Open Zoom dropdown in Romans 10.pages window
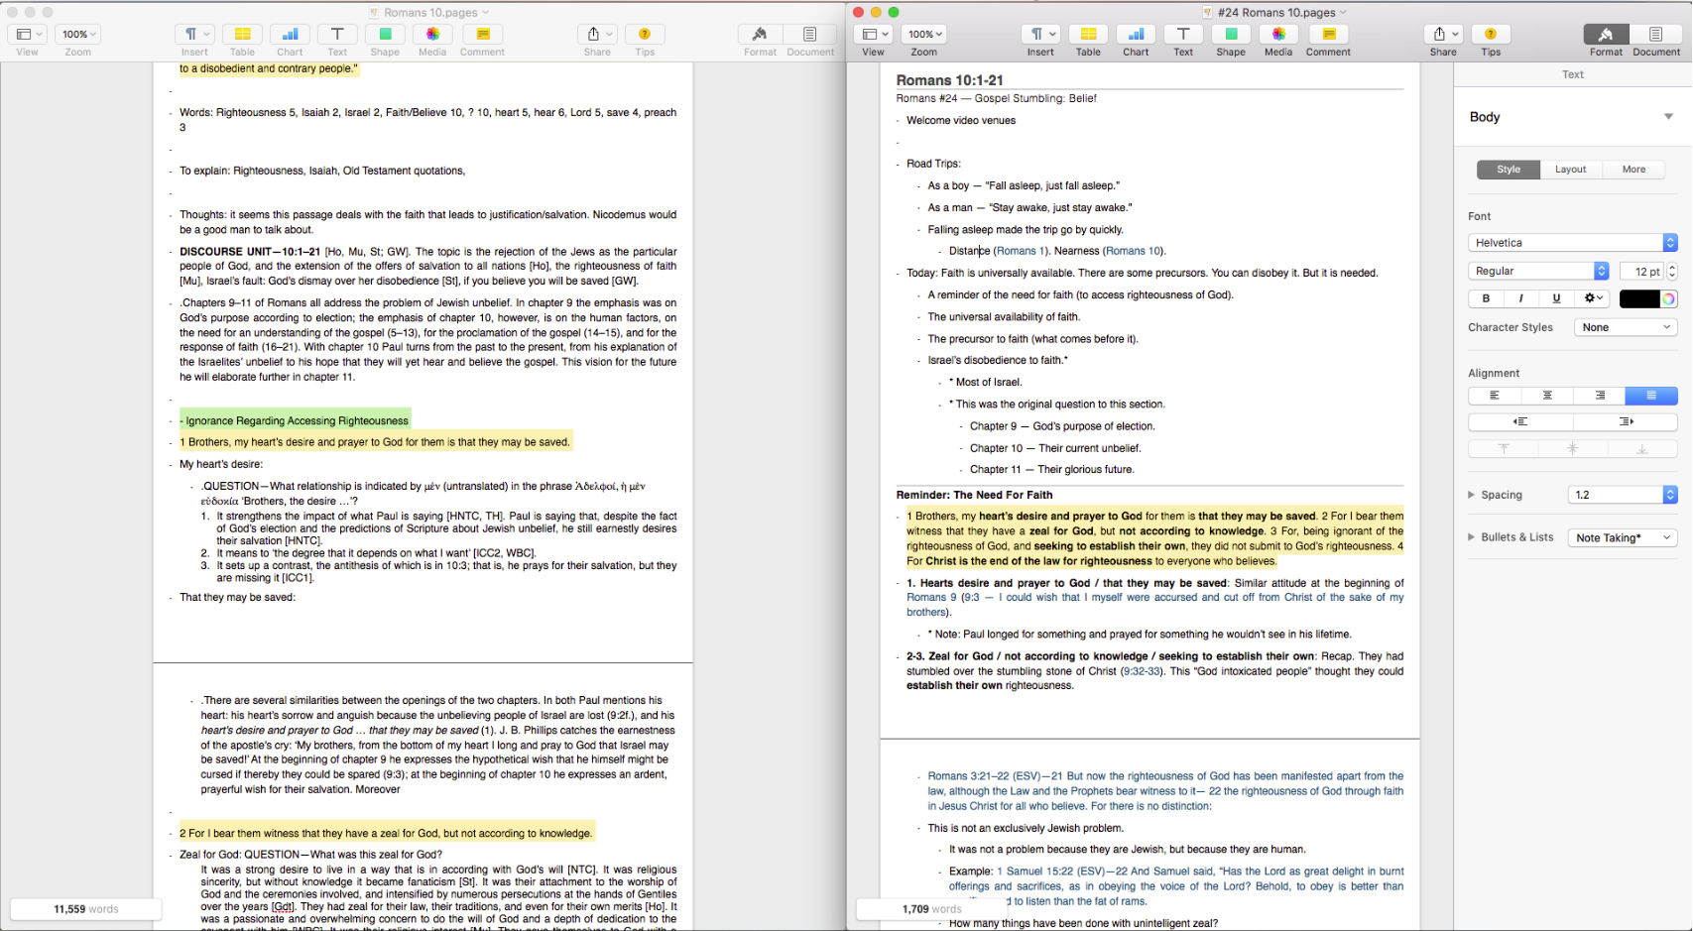The height and width of the screenshot is (931, 1693). (77, 34)
